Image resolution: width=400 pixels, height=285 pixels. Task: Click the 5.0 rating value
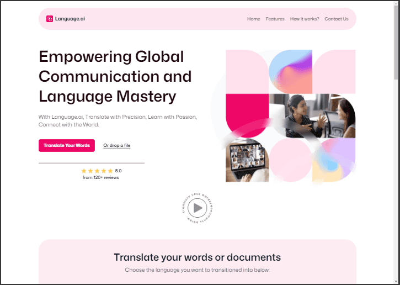coord(119,171)
